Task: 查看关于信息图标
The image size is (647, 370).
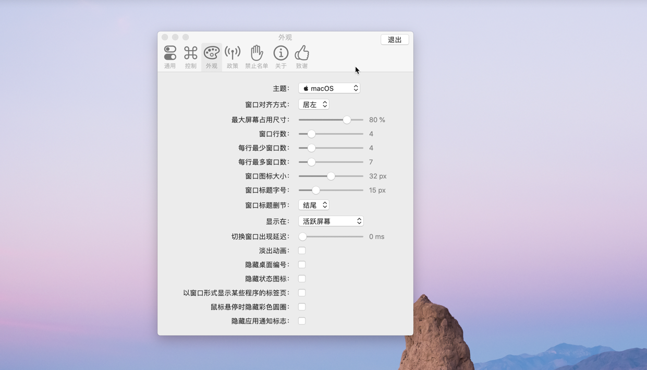Action: 281,52
